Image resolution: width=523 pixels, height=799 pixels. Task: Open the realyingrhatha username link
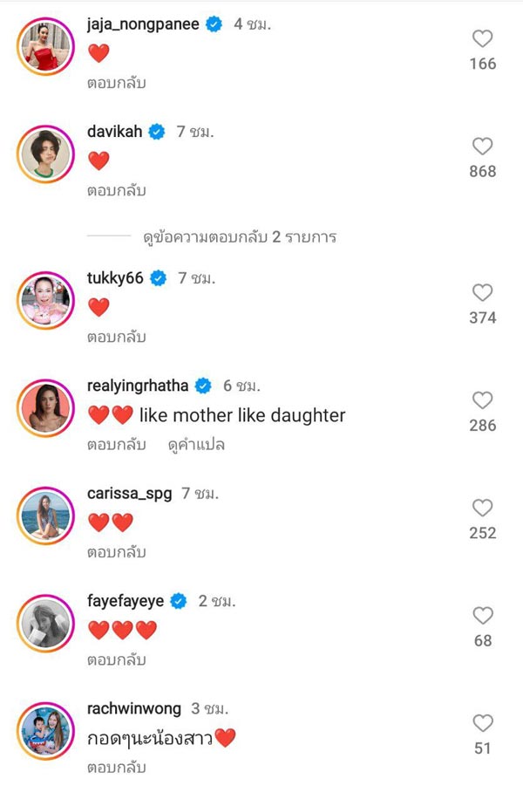click(x=138, y=386)
